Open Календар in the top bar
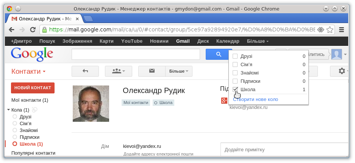355x163 pixels. pos(228,41)
